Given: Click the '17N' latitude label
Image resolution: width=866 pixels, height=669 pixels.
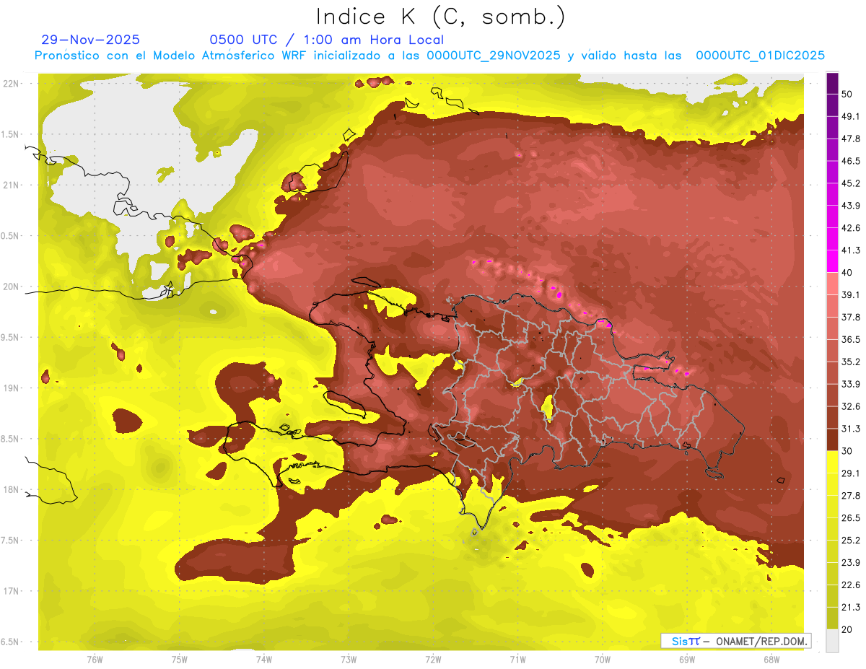Looking at the screenshot, I should (x=11, y=591).
